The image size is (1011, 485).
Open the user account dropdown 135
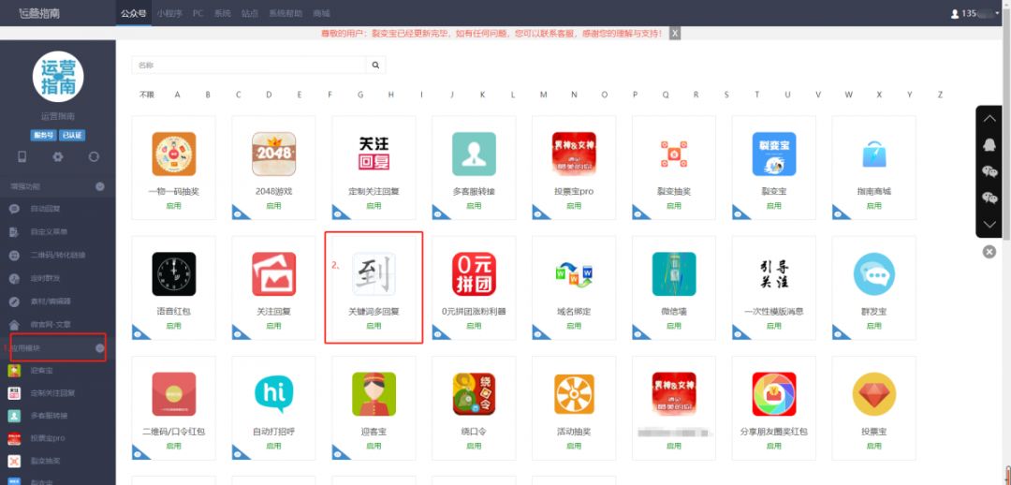pyautogui.click(x=974, y=13)
